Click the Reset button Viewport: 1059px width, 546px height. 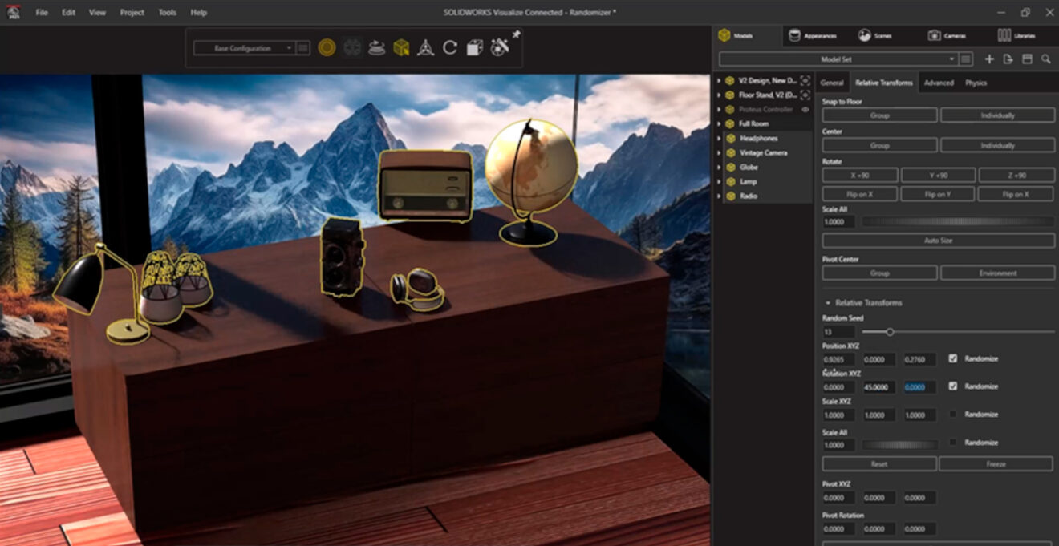point(879,463)
